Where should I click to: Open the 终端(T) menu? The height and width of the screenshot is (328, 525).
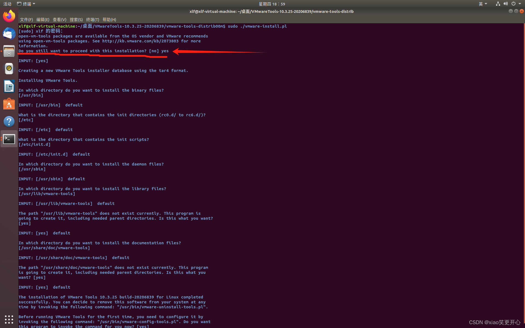tap(92, 20)
